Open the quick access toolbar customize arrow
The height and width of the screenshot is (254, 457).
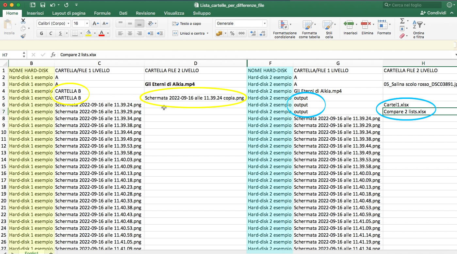pos(76,5)
